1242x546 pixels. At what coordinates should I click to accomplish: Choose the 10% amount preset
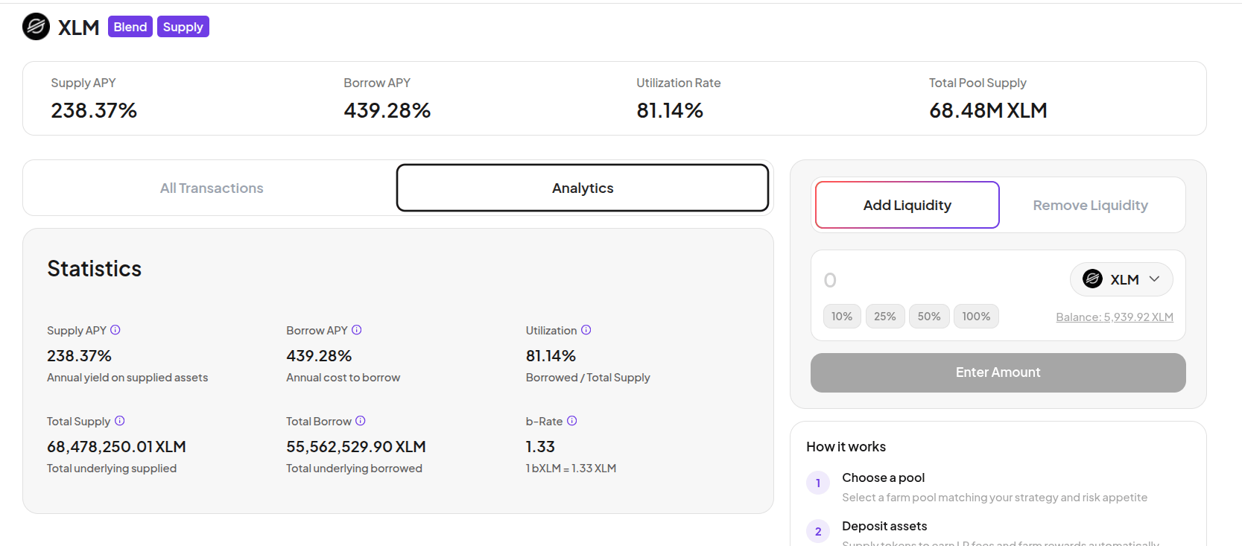click(842, 317)
